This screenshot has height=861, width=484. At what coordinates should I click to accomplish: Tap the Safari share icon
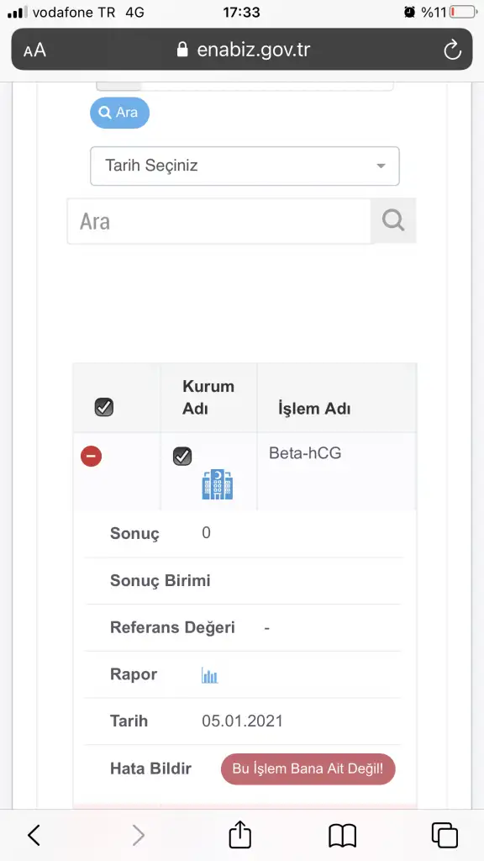pyautogui.click(x=239, y=835)
